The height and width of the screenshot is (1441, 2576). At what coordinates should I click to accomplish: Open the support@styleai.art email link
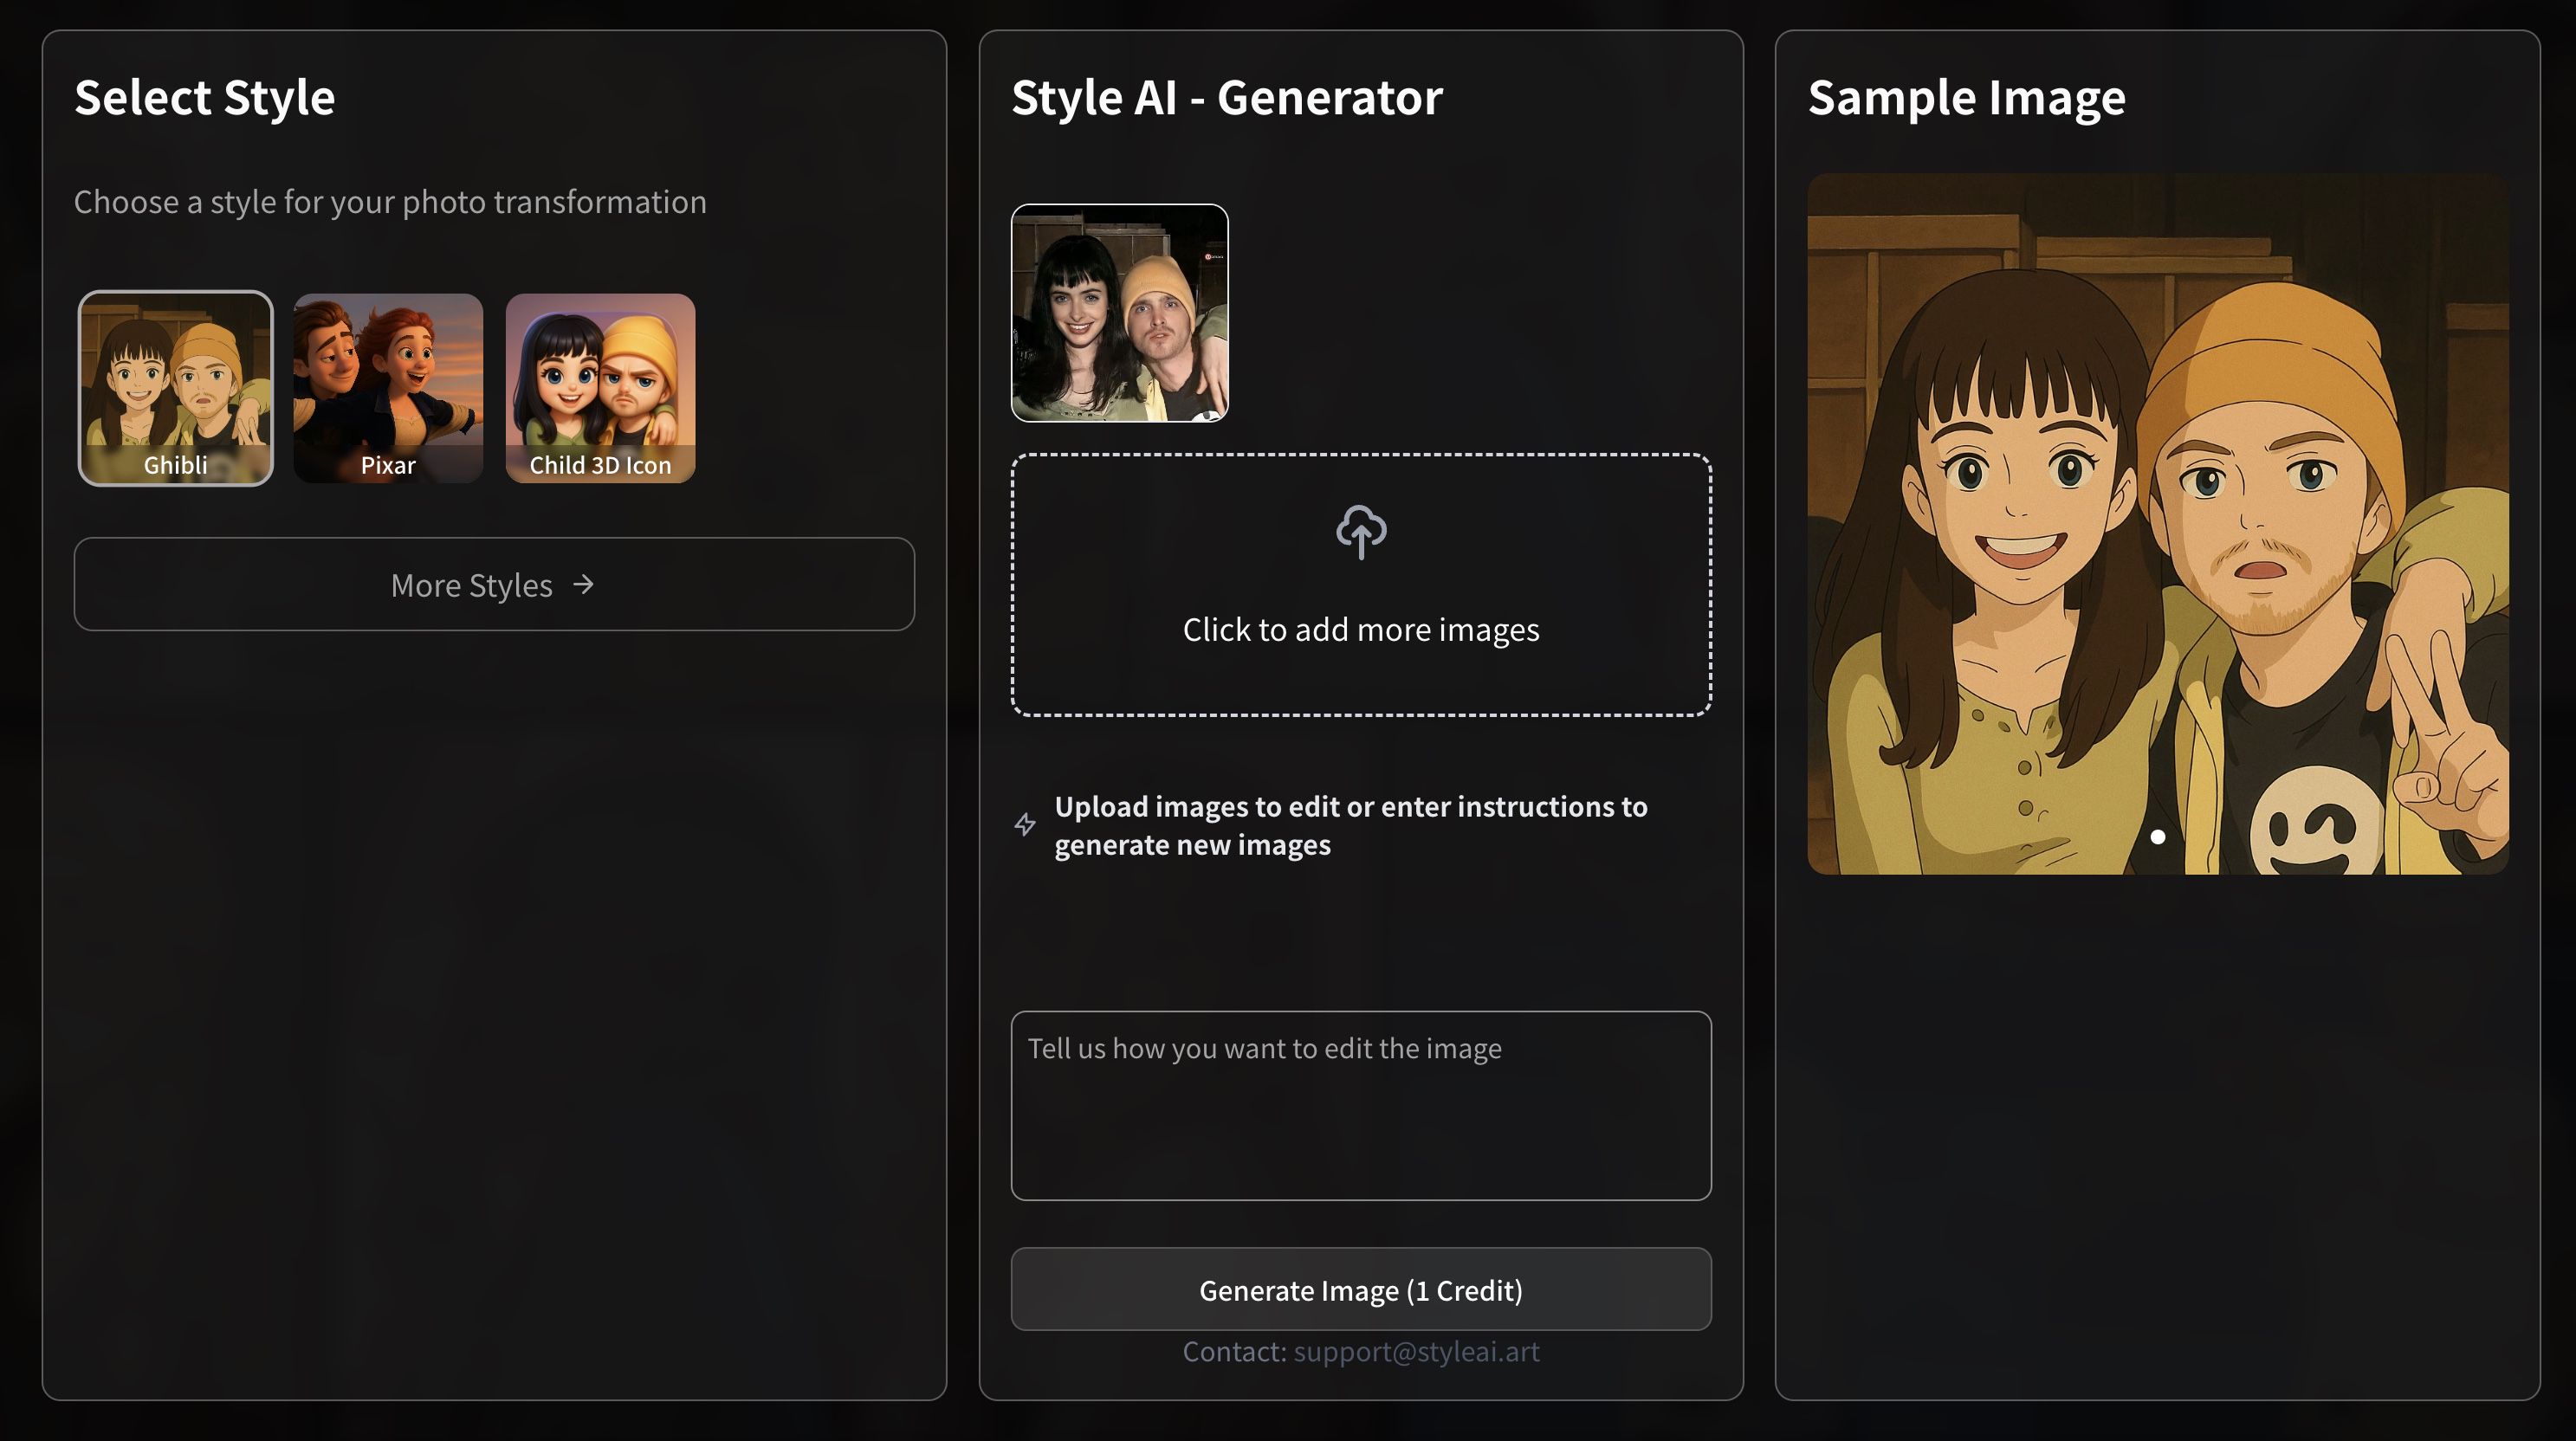pyautogui.click(x=1416, y=1352)
